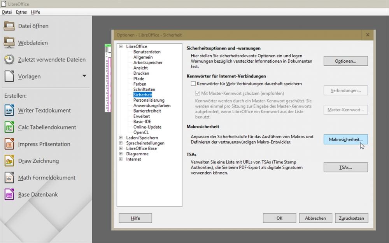Select Anwendungsfarben in the options tree
Viewport: 389px width, 243px height.
152,106
